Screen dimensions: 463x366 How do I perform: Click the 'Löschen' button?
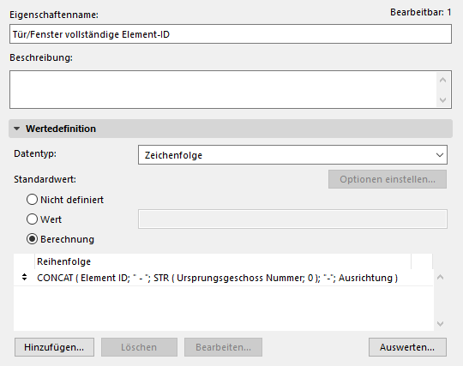(x=139, y=347)
